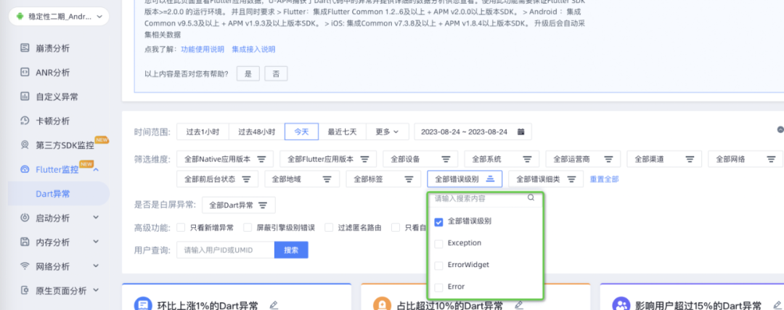This screenshot has width=784, height=310.
Task: Click the 卡顿分析 clock icon
Action: pos(25,121)
